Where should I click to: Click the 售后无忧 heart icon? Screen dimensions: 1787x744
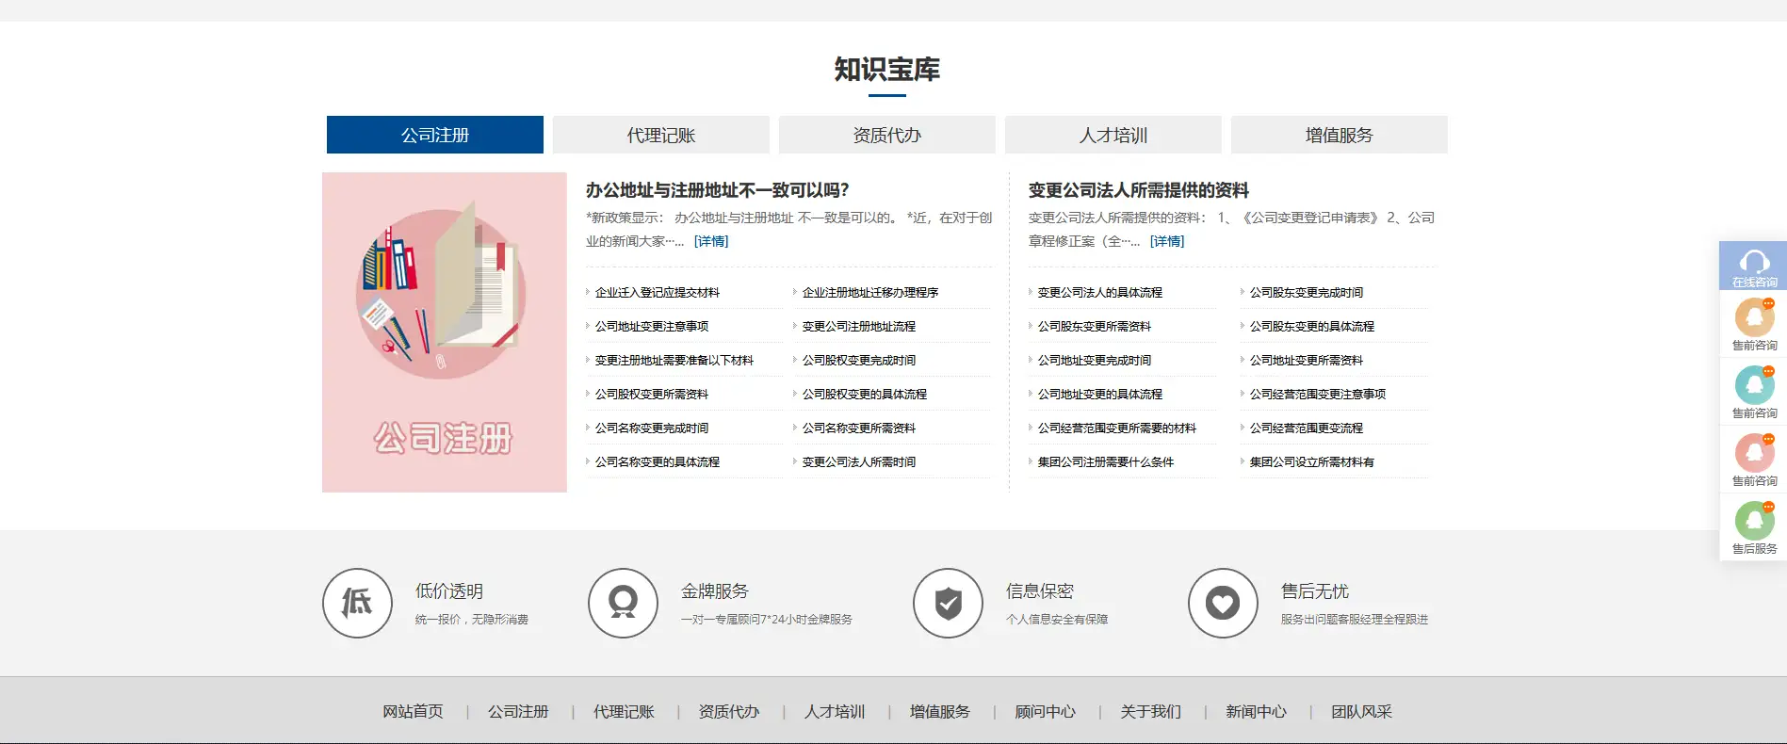pos(1223,603)
